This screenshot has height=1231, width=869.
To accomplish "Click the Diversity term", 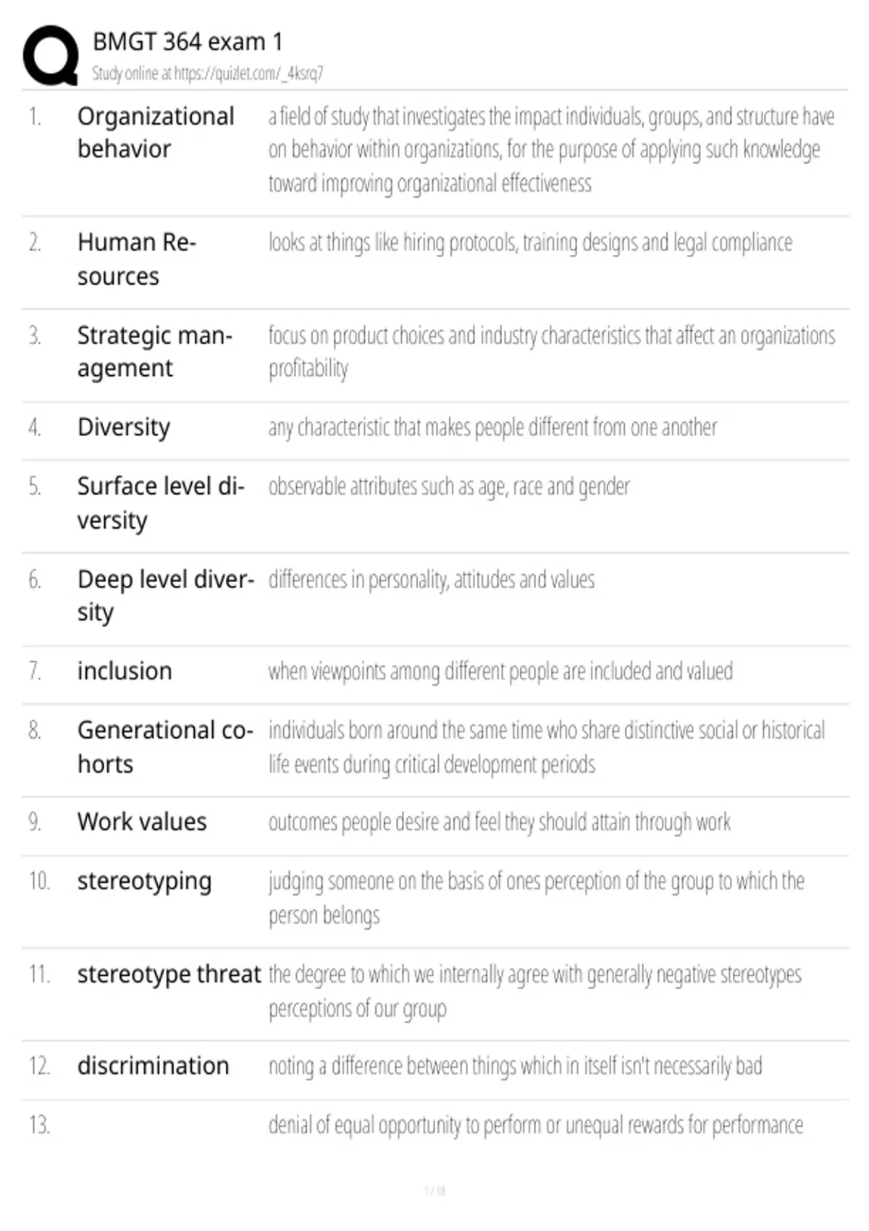I will click(x=124, y=428).
